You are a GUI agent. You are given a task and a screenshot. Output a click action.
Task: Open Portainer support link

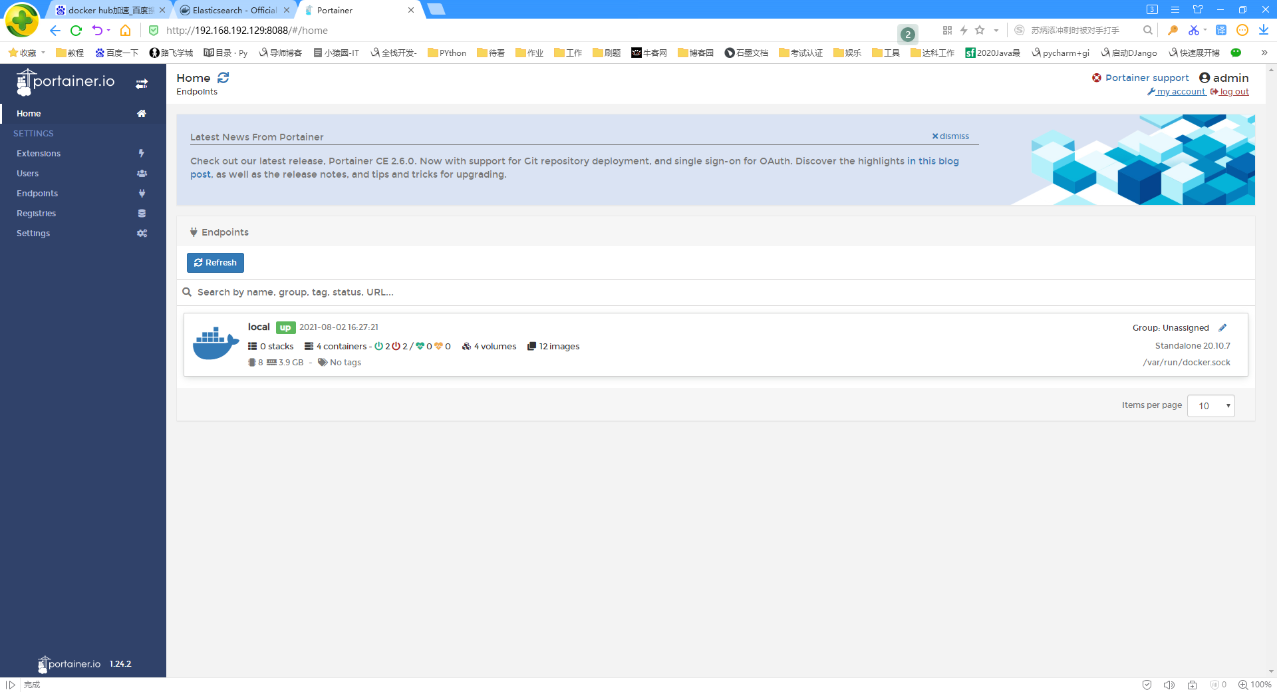pos(1141,78)
